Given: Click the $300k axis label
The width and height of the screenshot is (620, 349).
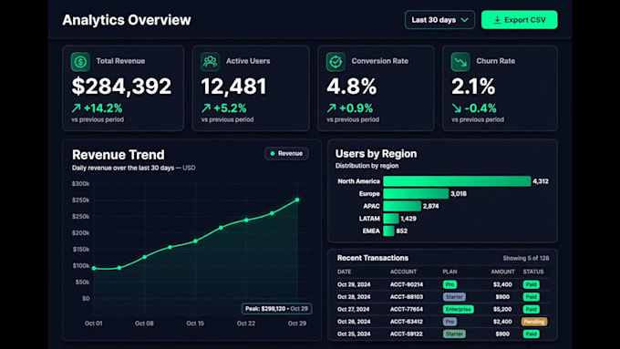Looking at the screenshot, I should 80,184.
